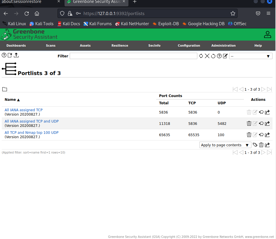Viewport: 276px width, 239px height.
Task: Click the bulk trash icon for page contents
Action: click(x=261, y=145)
